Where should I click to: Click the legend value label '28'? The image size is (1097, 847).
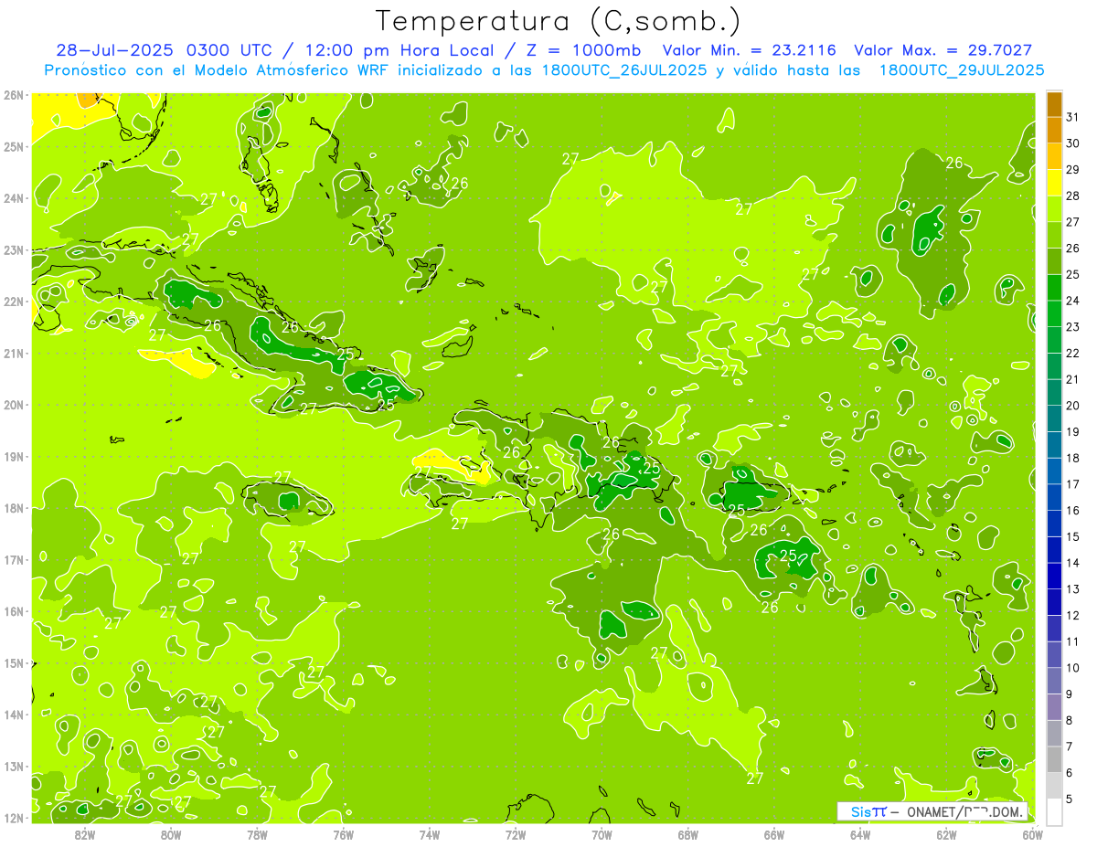coord(1073,196)
